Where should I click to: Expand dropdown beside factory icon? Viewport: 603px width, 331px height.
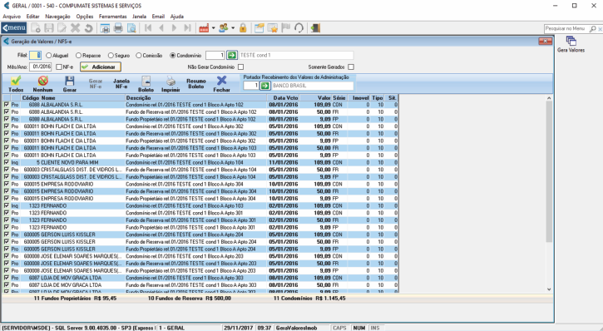213,28
